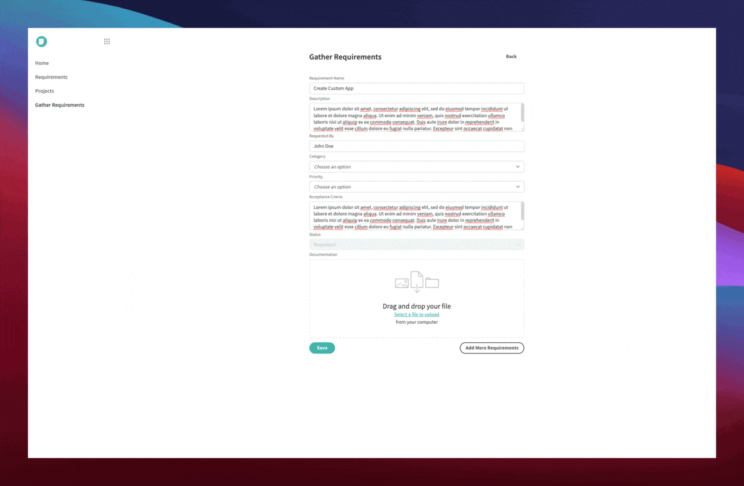Click Select a file to upload
This screenshot has height=486, width=744.
click(417, 314)
